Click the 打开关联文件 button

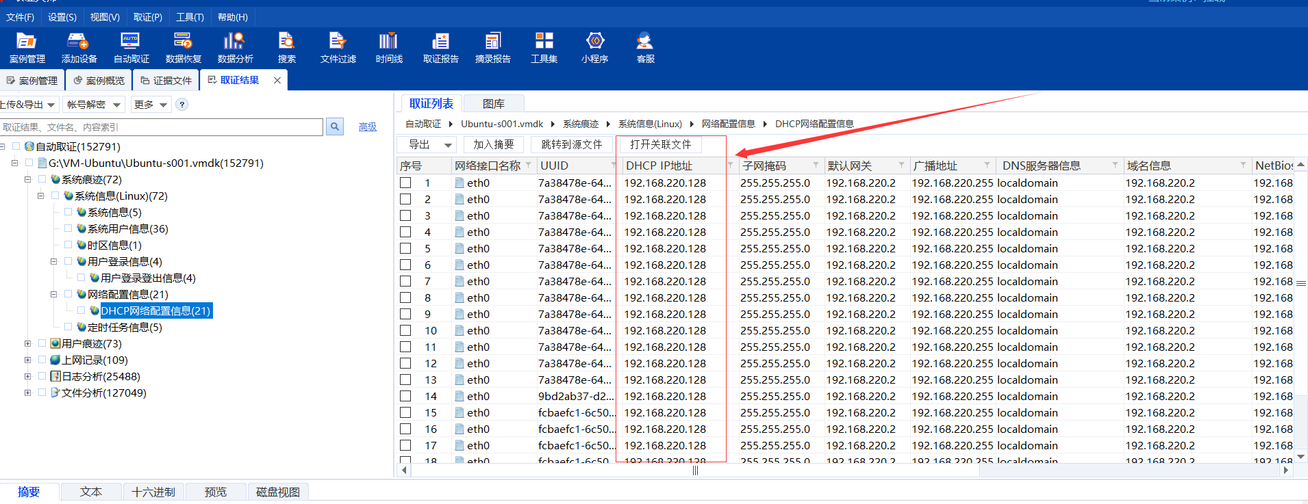(x=661, y=144)
